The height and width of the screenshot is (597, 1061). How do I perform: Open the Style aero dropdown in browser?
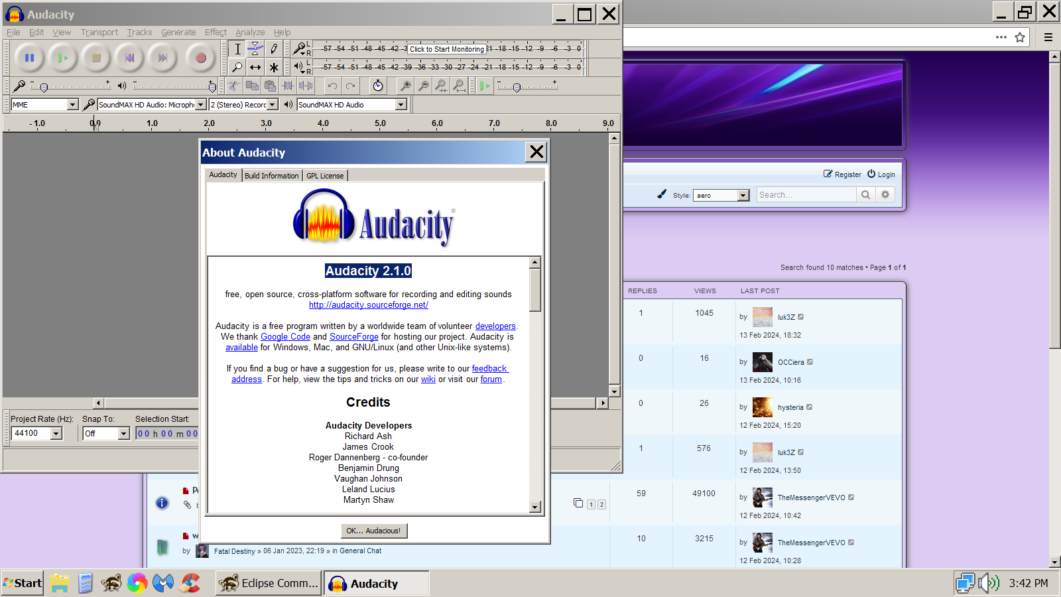721,195
